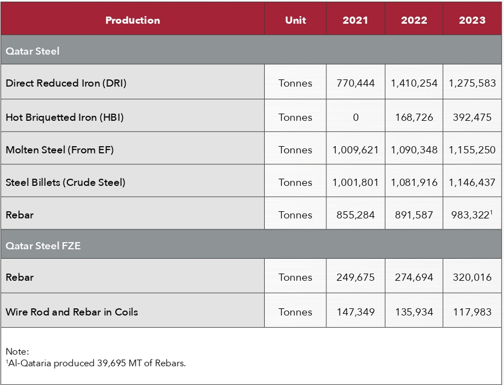Select the Molten Steel (From EF) label
This screenshot has width=504, height=385.
[x=60, y=150]
